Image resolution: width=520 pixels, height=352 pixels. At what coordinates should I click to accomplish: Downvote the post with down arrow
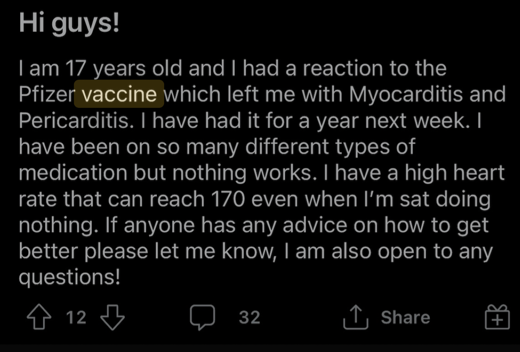click(112, 317)
